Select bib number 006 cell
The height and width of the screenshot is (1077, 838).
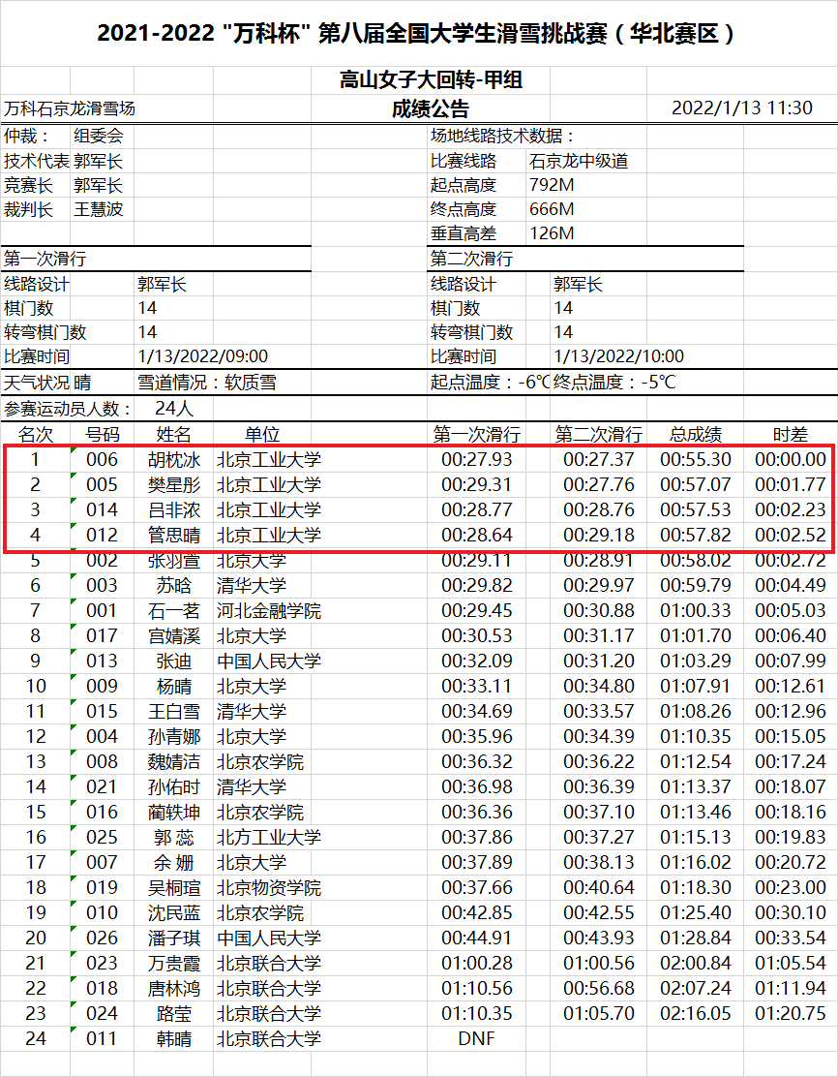tap(103, 459)
